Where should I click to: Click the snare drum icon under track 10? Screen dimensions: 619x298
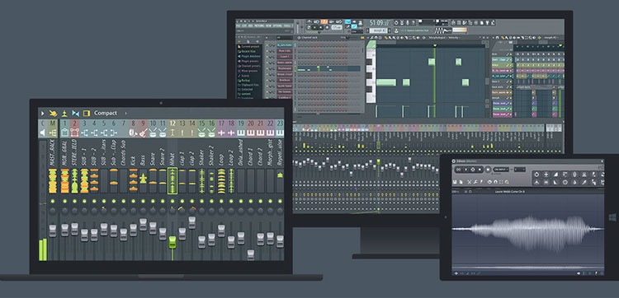(153, 133)
